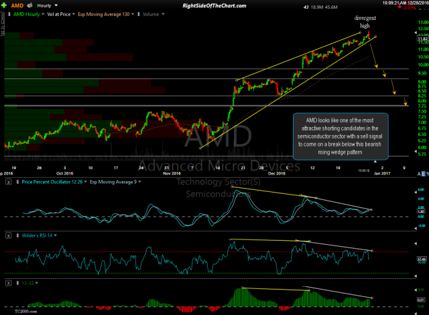Select the AMD shorting candidates note box
Screen dimensions: 429x315
pyautogui.click(x=341, y=136)
